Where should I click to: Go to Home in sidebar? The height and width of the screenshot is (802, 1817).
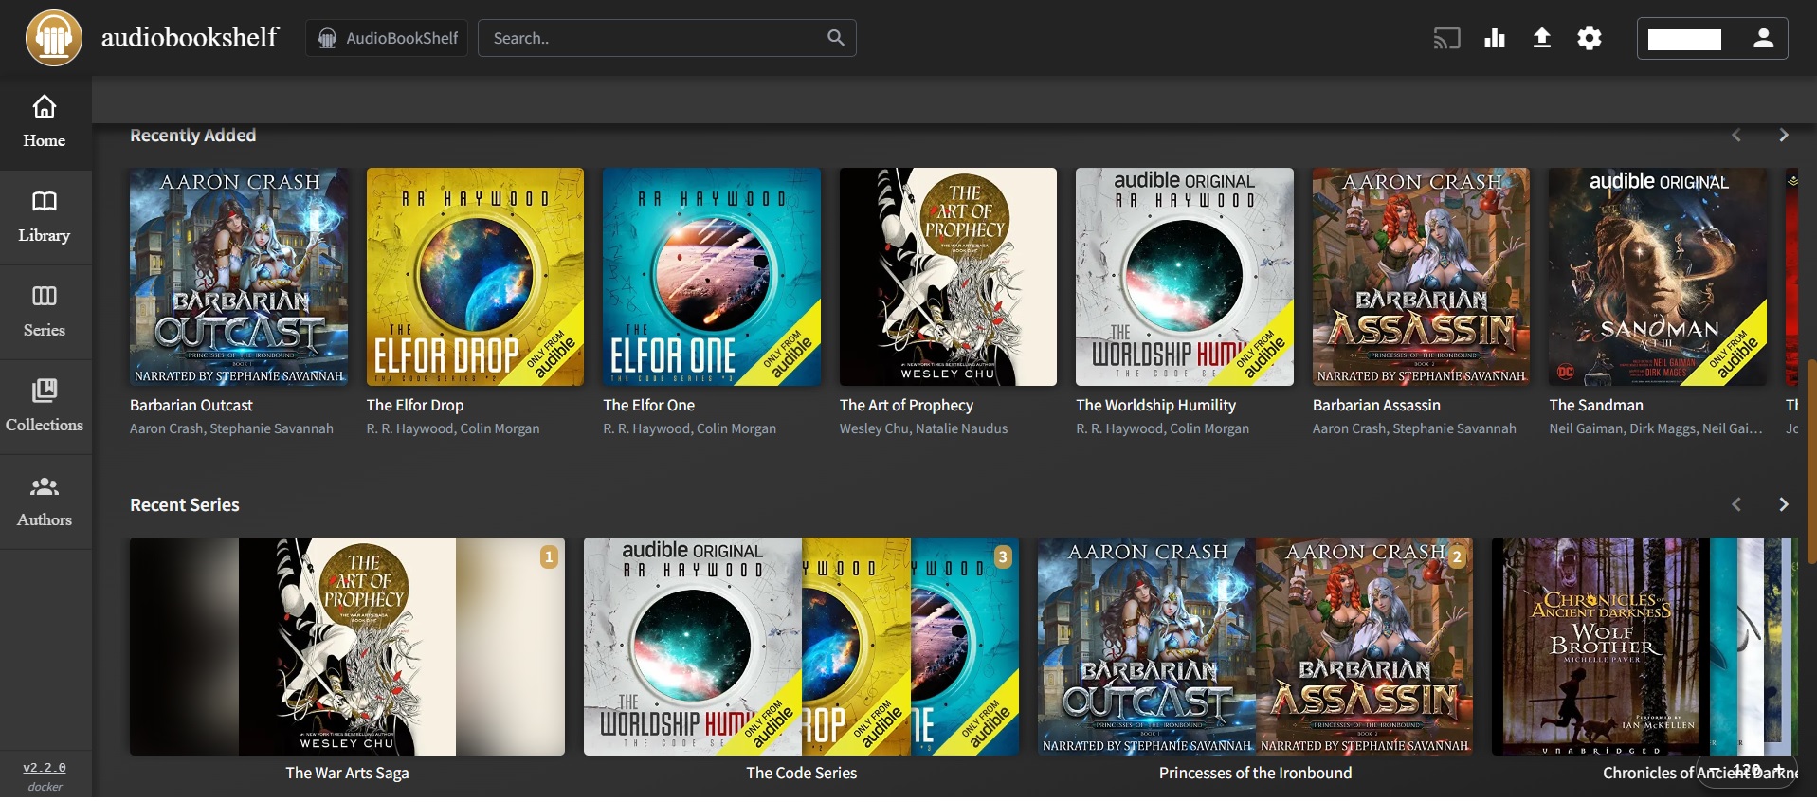coord(45,122)
